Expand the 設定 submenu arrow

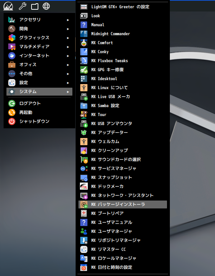(68, 83)
